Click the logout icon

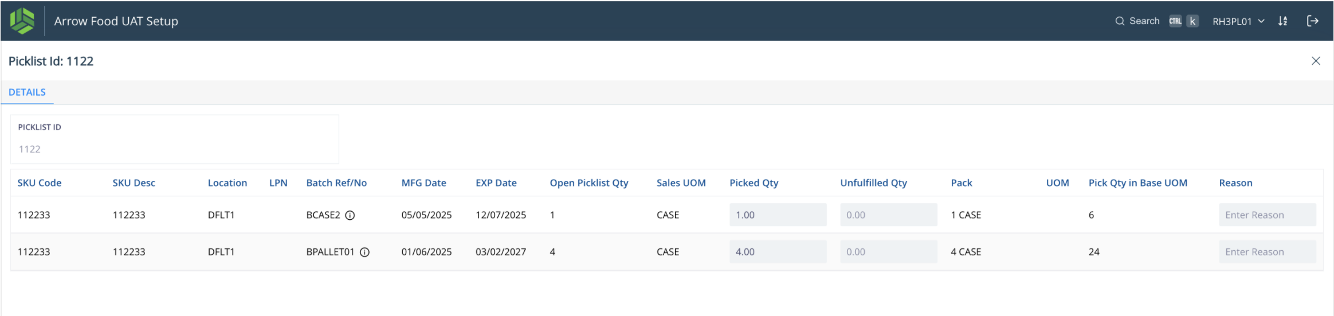point(1312,21)
